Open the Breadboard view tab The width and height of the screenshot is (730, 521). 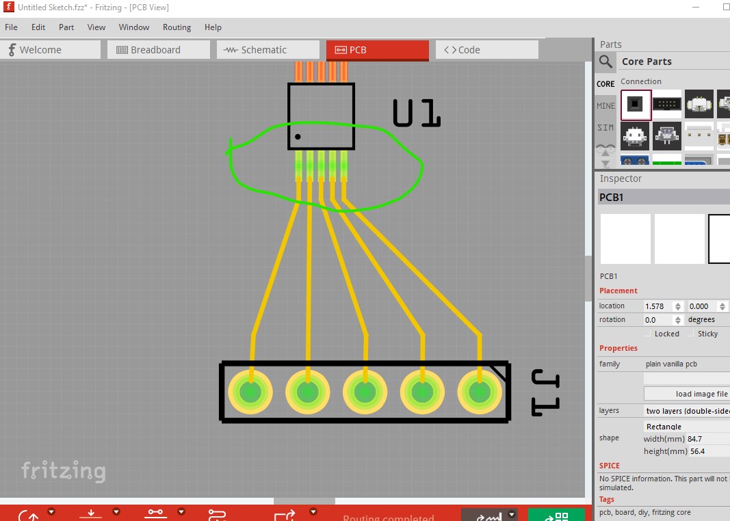(x=158, y=50)
